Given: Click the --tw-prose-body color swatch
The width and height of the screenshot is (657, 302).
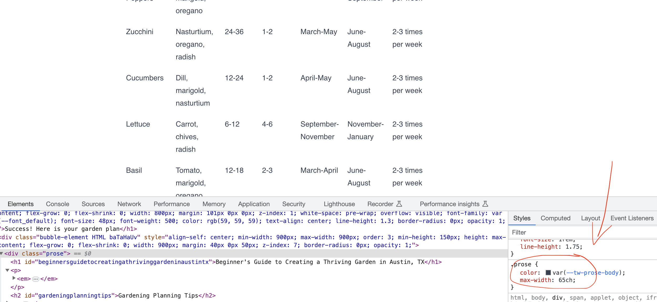Looking at the screenshot, I should pos(548,273).
